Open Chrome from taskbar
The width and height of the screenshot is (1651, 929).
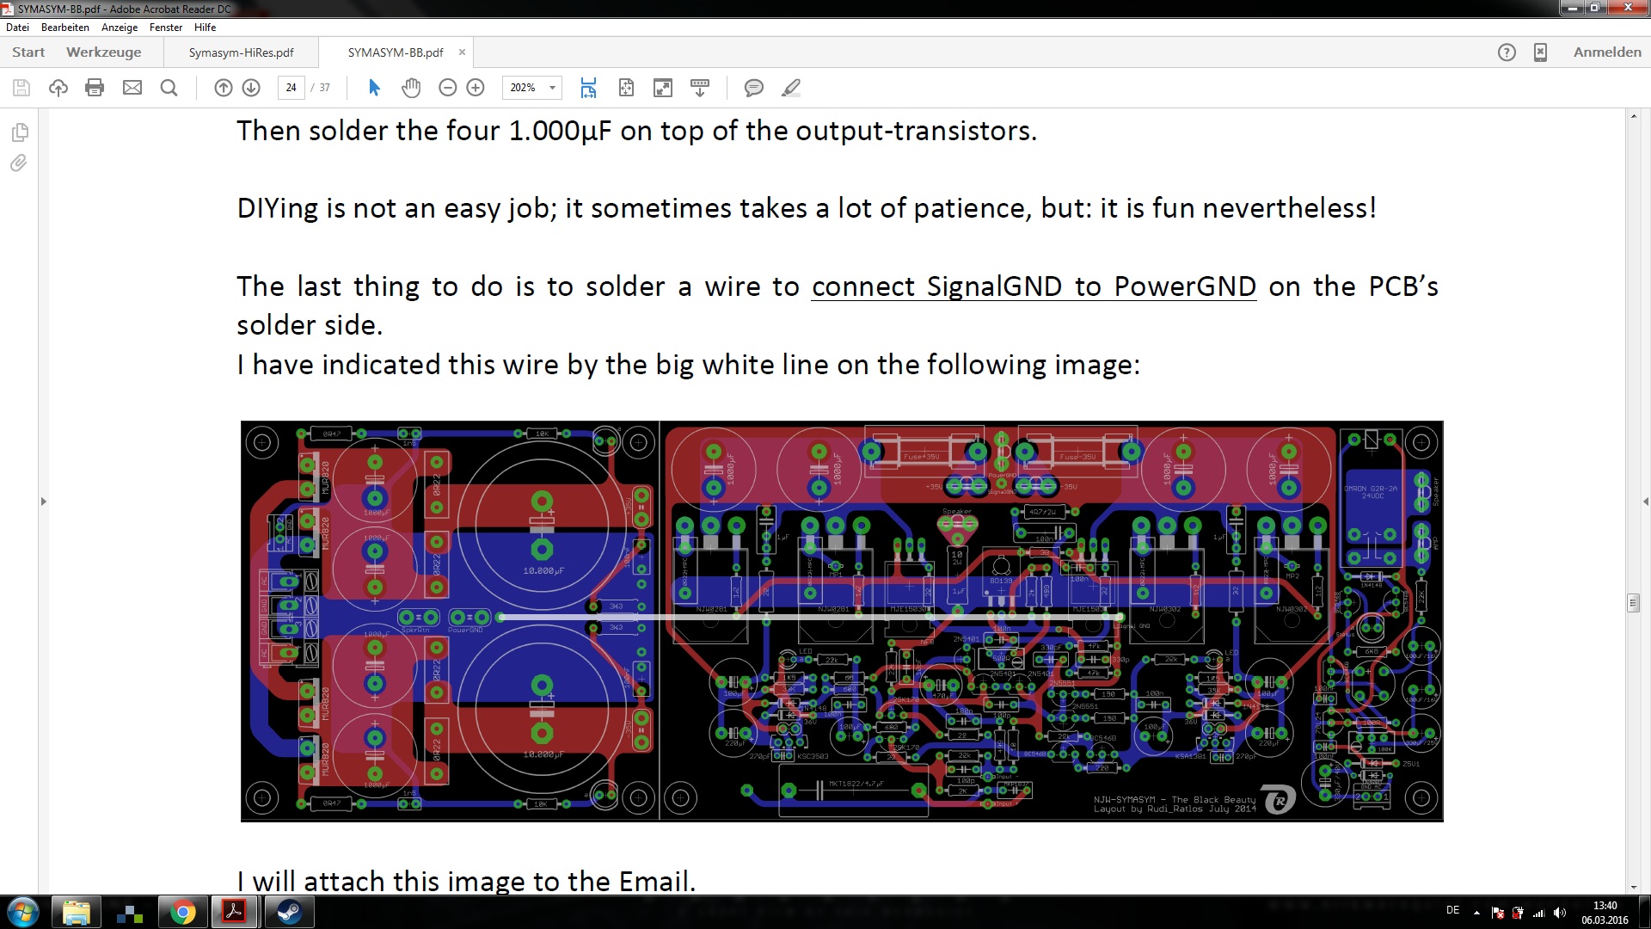pyautogui.click(x=182, y=912)
